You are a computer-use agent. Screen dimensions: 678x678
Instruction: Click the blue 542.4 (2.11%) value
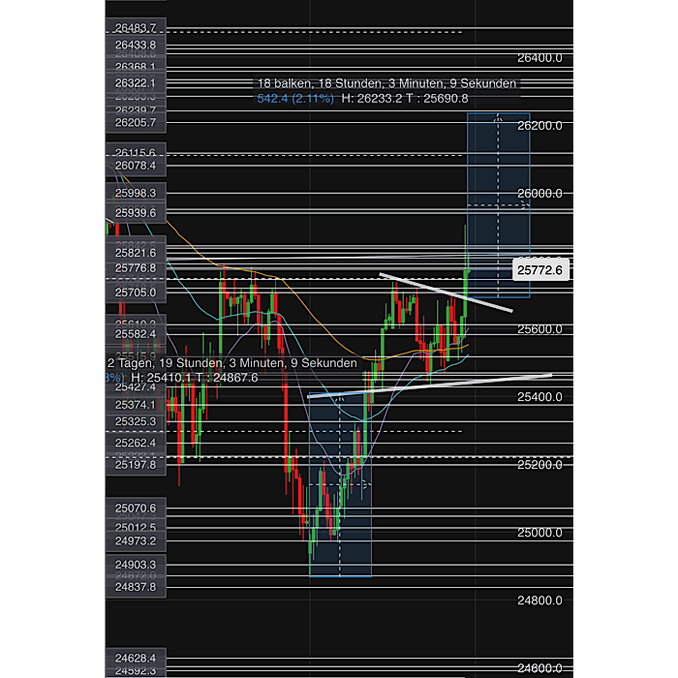coord(295,99)
